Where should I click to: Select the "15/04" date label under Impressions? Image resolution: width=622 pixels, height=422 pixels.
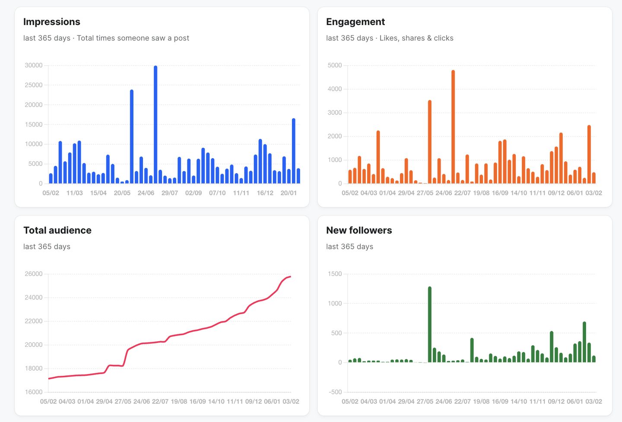click(x=98, y=193)
